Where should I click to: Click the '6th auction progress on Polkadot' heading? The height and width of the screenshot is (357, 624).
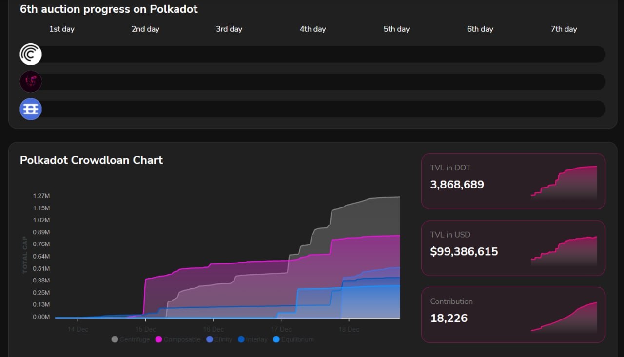coord(109,9)
